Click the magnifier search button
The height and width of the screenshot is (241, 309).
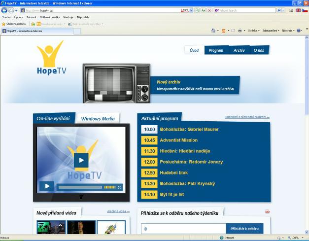pos(279,10)
